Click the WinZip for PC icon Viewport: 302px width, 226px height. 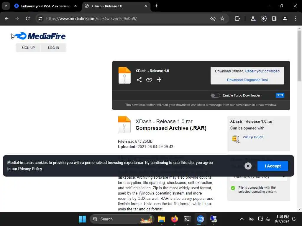pyautogui.click(x=236, y=139)
